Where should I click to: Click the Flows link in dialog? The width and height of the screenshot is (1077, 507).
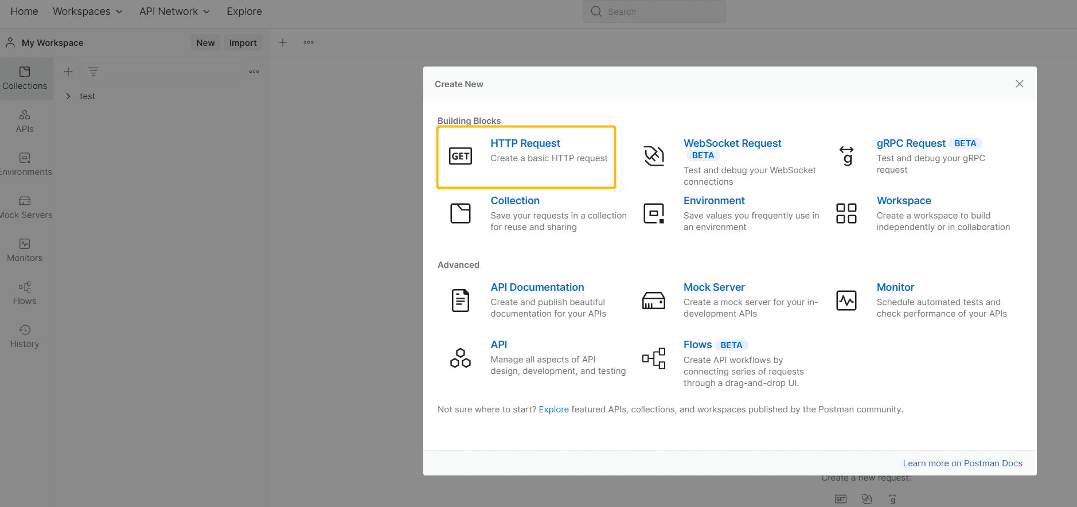point(697,345)
